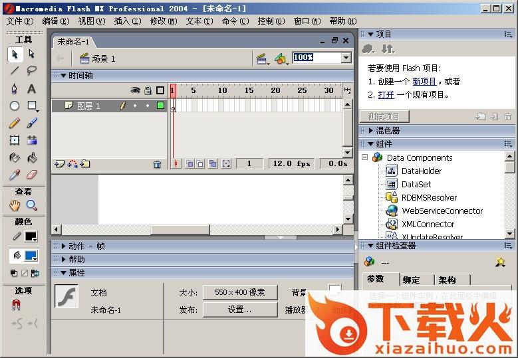Switch to the 绑定 tab
518x358 pixels.
point(416,280)
